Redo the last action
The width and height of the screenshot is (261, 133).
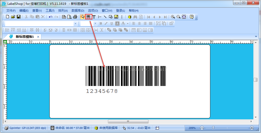point(57,17)
